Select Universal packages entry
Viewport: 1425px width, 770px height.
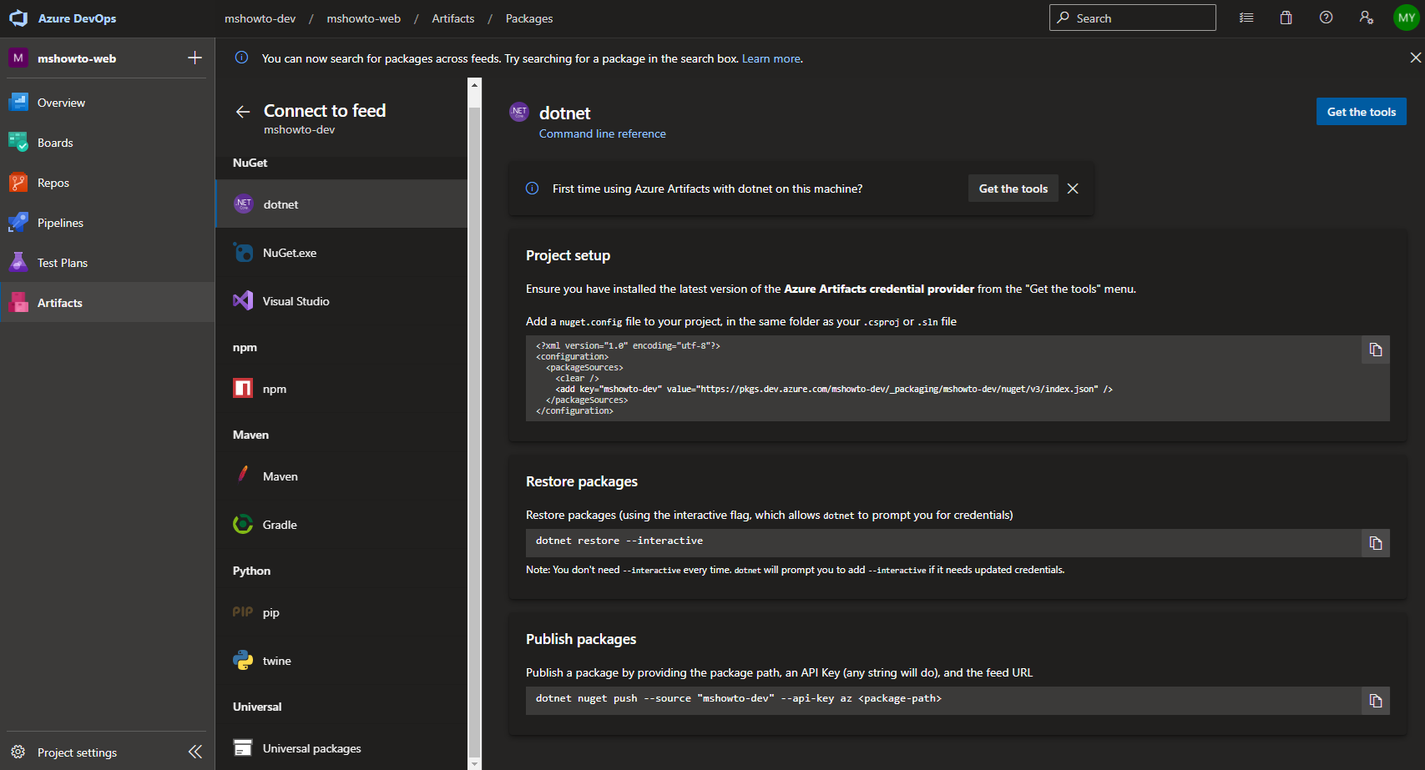click(x=341, y=748)
